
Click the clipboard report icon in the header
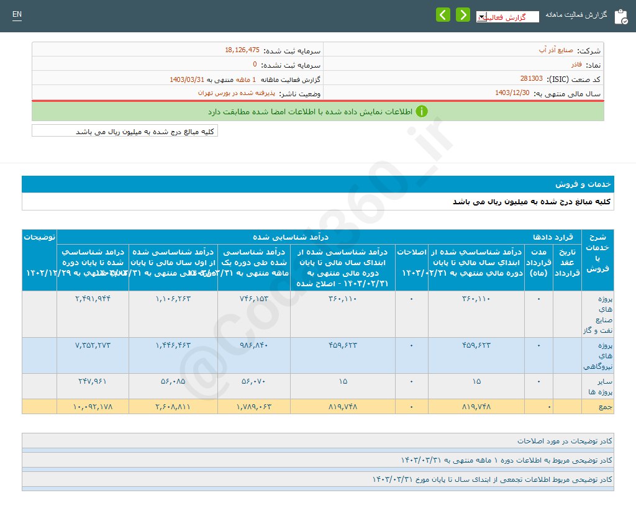coord(622,16)
